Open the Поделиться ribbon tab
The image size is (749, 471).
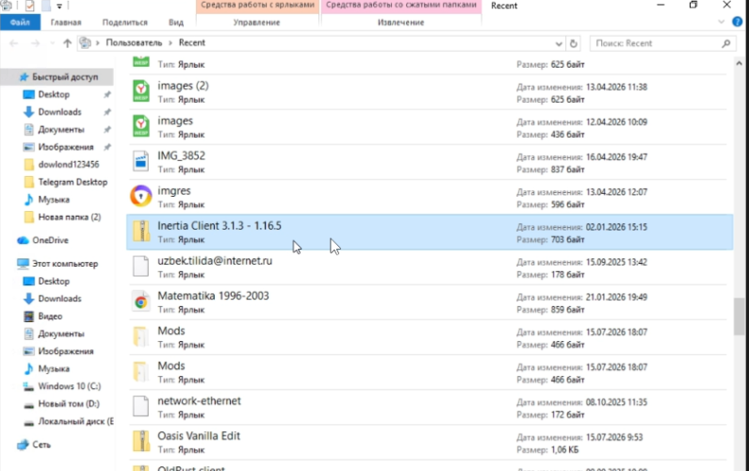(x=124, y=23)
